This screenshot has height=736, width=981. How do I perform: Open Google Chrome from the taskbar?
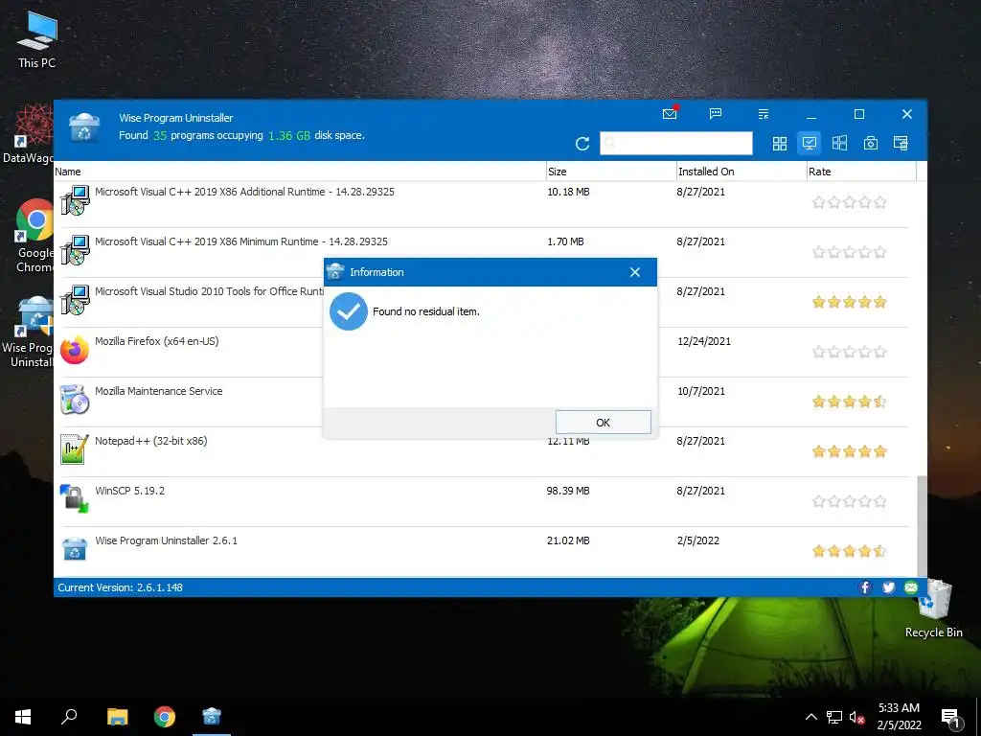165,717
